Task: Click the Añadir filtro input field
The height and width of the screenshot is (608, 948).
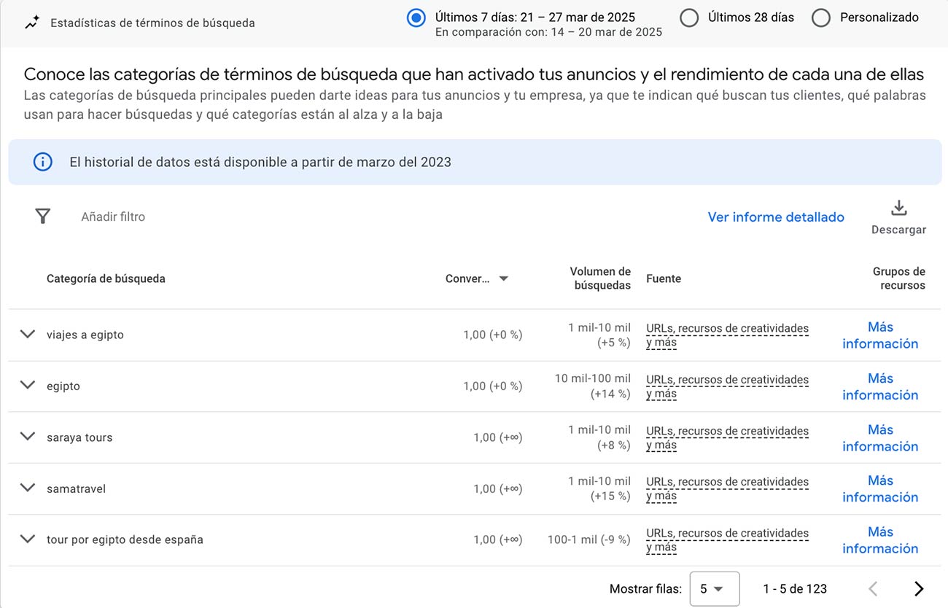Action: (113, 217)
